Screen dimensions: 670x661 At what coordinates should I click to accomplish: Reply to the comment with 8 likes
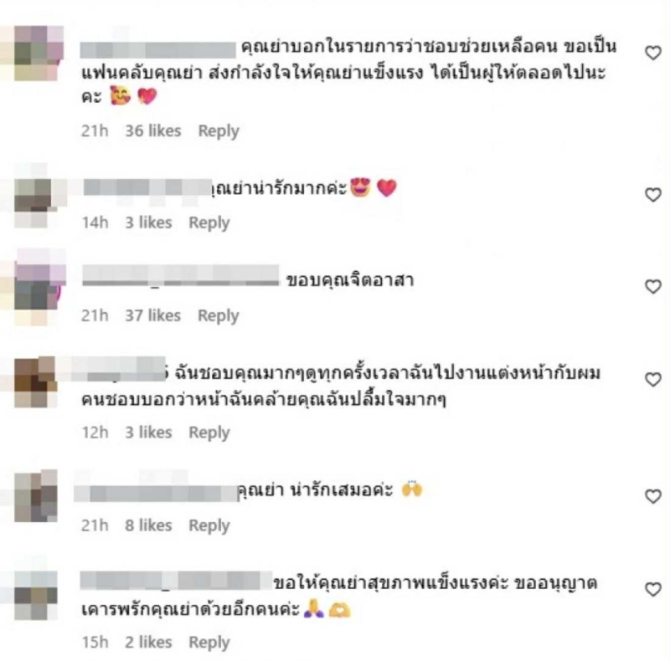tap(209, 525)
